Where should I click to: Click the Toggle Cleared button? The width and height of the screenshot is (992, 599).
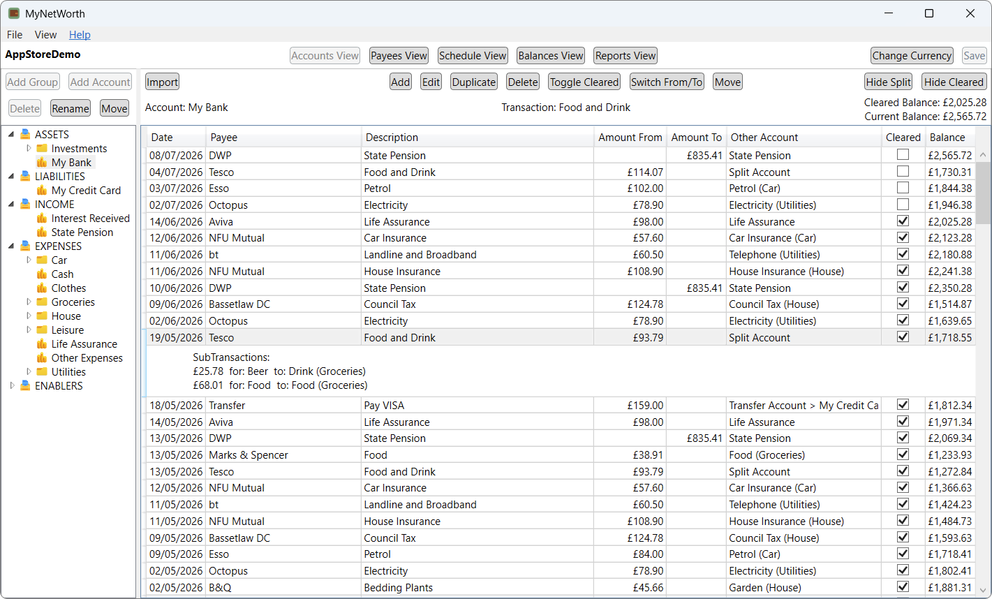(x=584, y=82)
